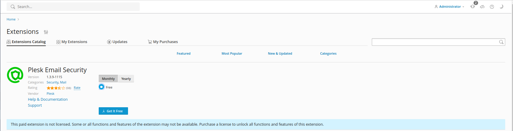Open the Help & Documentation link
The image size is (513, 131).
tap(48, 100)
